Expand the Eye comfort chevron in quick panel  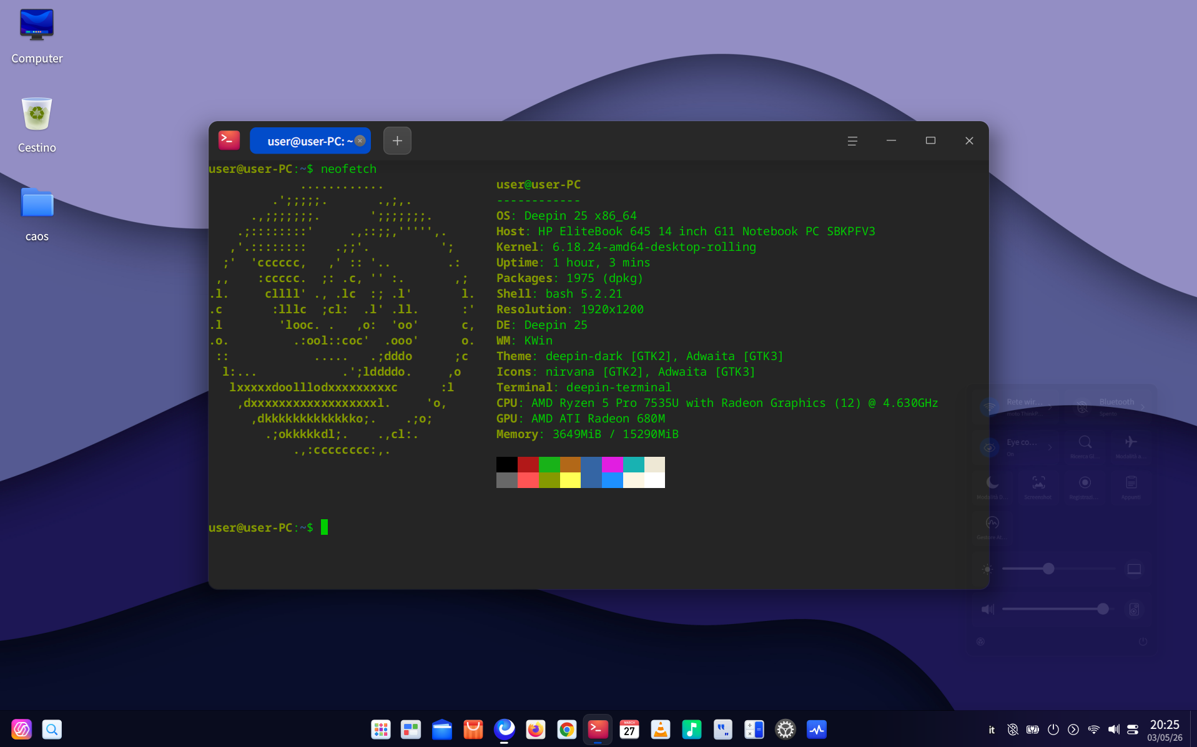click(1050, 447)
